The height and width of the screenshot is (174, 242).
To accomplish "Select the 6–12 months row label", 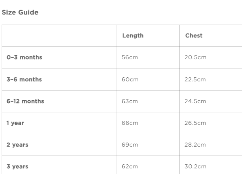I will click(25, 101).
